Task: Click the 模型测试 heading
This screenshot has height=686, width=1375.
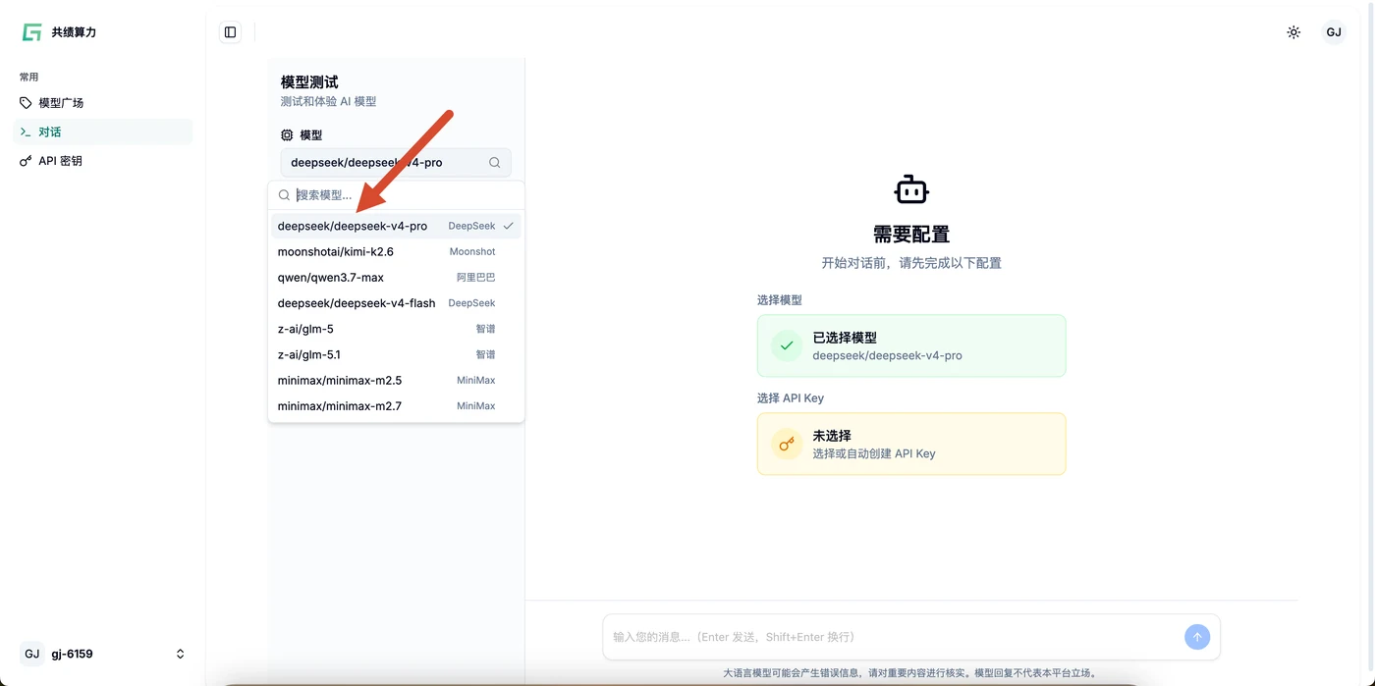Action: 309,82
